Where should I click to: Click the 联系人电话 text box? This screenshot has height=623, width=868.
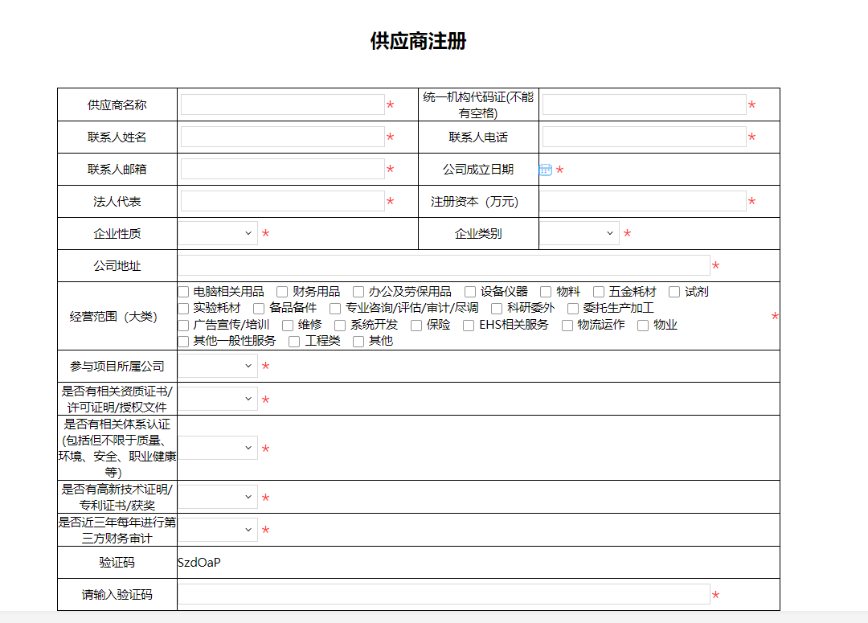[644, 137]
